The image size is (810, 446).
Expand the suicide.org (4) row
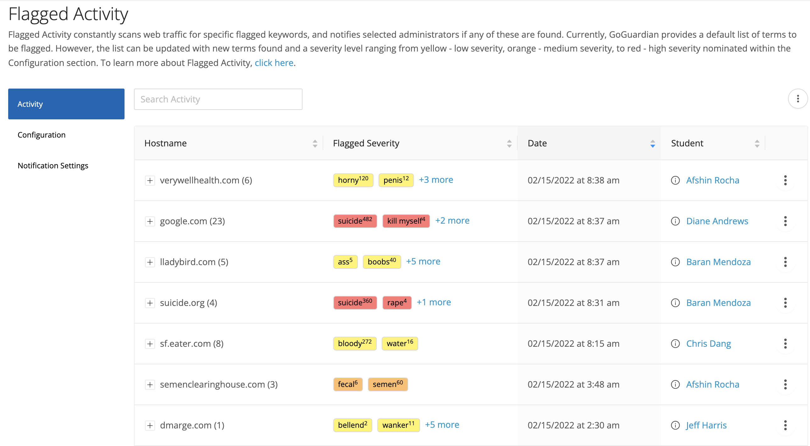click(x=150, y=303)
